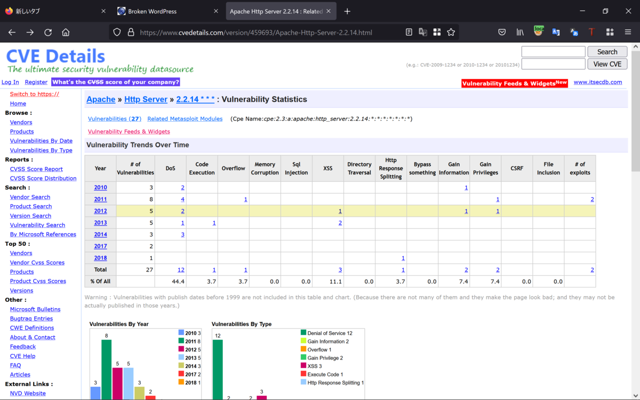Go back with the browser back arrow
640x400 pixels.
click(x=12, y=32)
